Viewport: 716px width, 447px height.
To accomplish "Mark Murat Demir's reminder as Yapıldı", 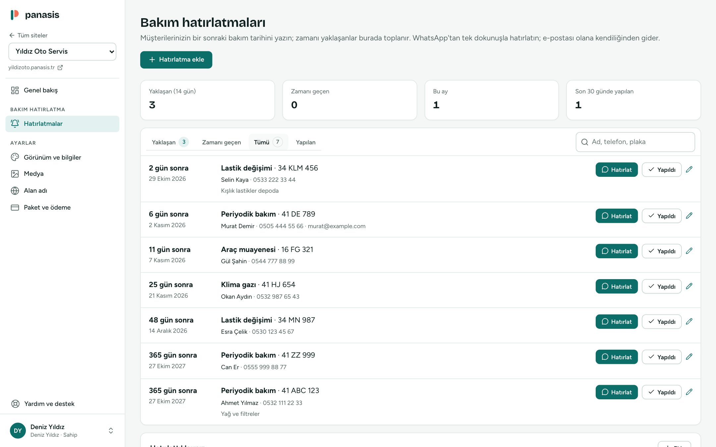I will pos(662,216).
